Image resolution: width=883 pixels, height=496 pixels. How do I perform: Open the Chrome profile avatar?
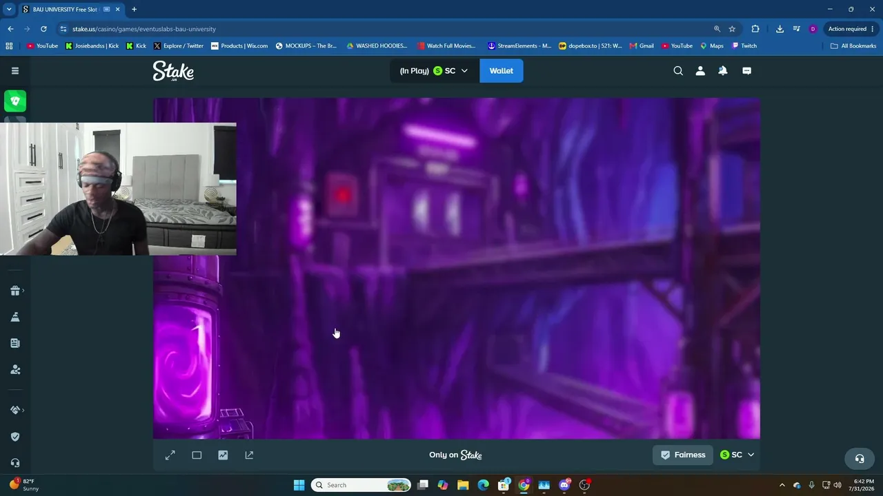point(813,29)
